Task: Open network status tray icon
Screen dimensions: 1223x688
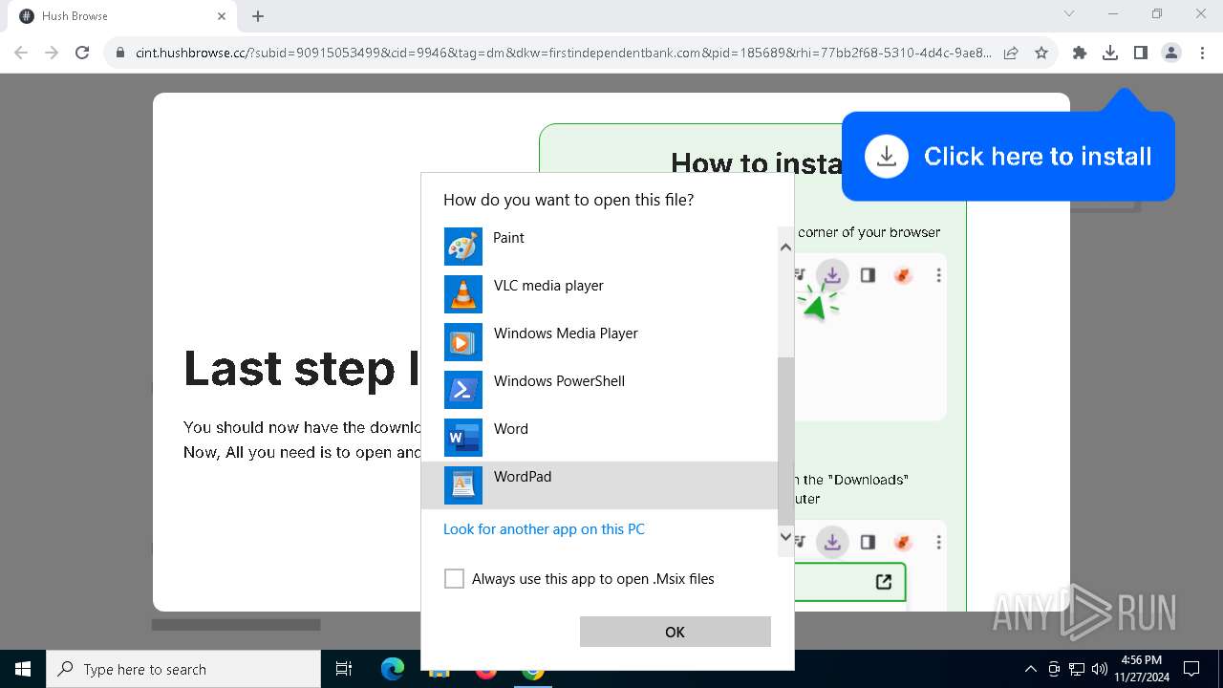Action: point(1077,669)
